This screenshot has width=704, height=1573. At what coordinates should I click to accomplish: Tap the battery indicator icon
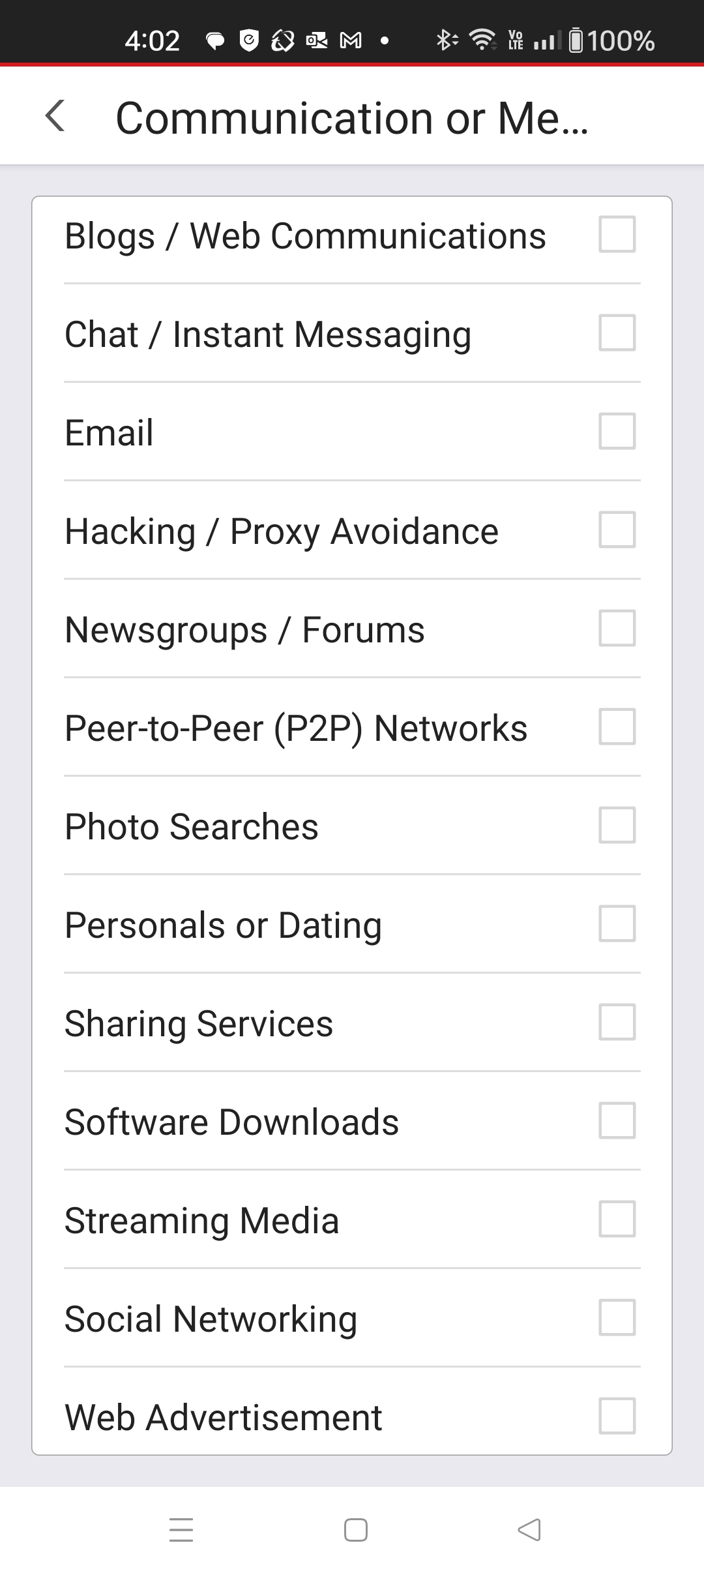[x=576, y=40]
